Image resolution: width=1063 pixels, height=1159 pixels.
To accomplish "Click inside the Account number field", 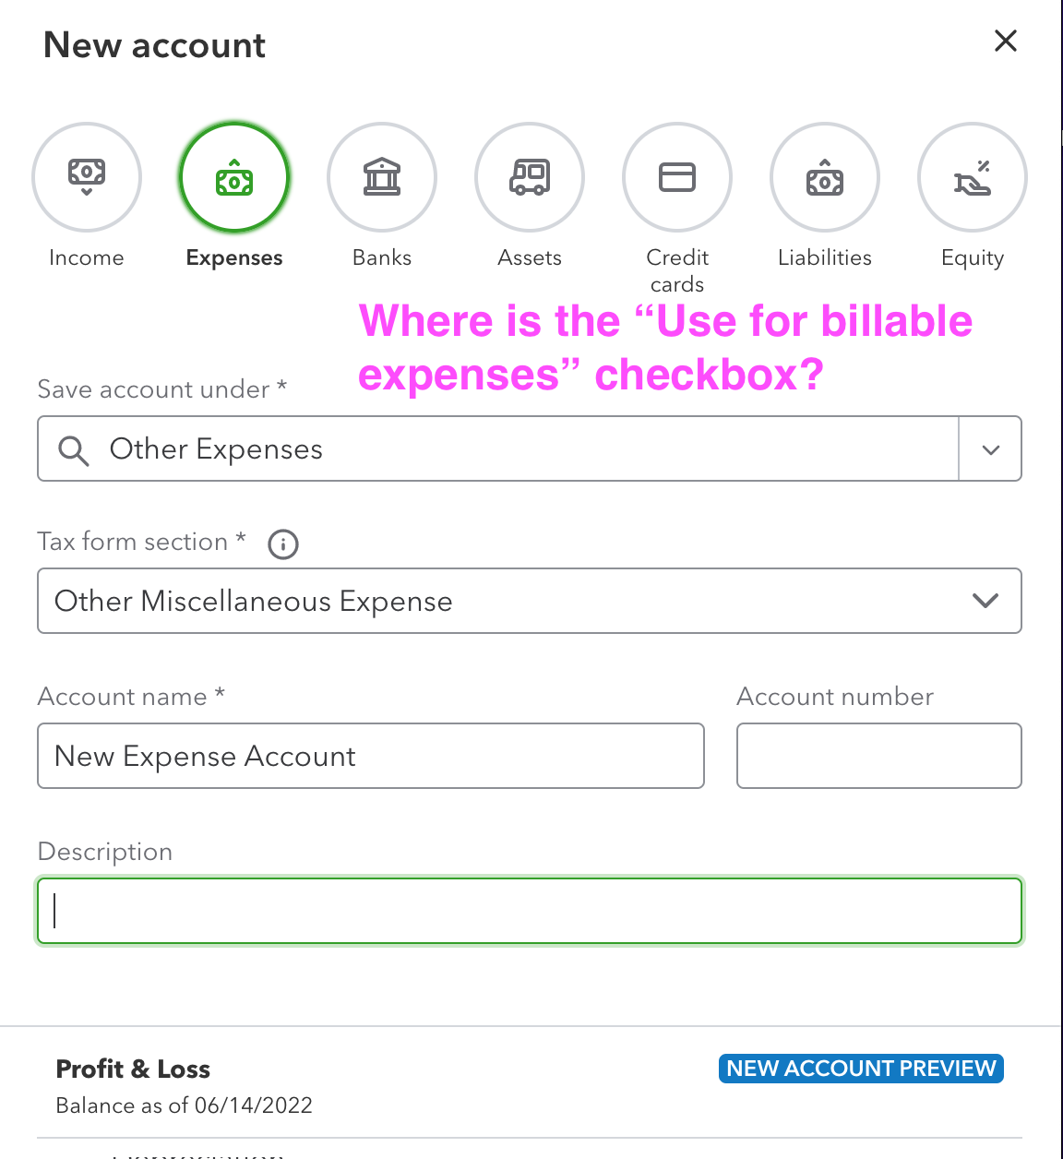I will click(878, 756).
